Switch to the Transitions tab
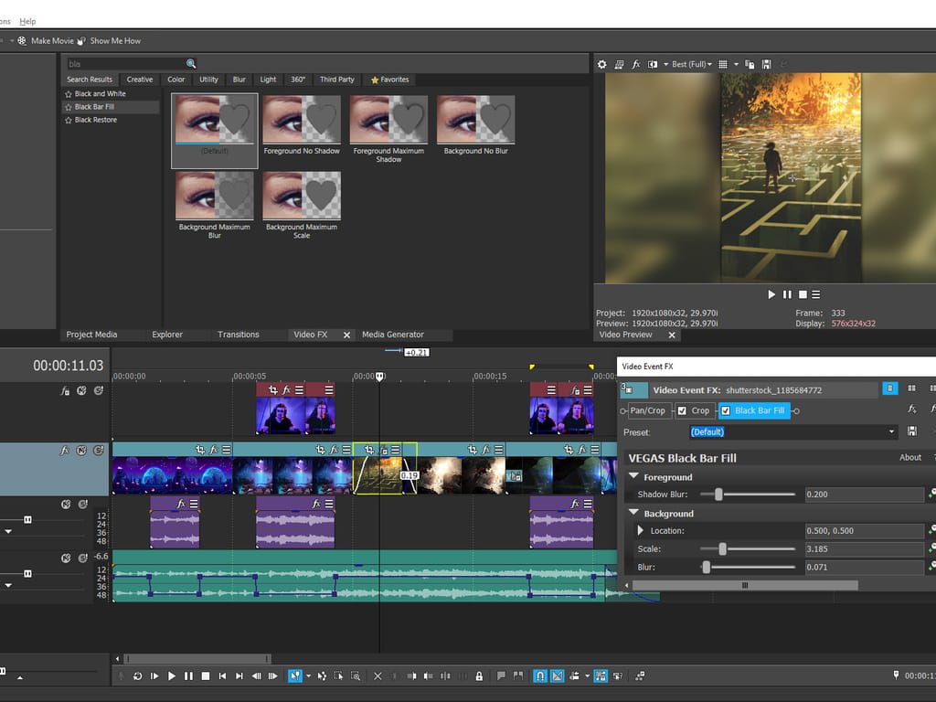Image resolution: width=936 pixels, height=702 pixels. point(239,335)
